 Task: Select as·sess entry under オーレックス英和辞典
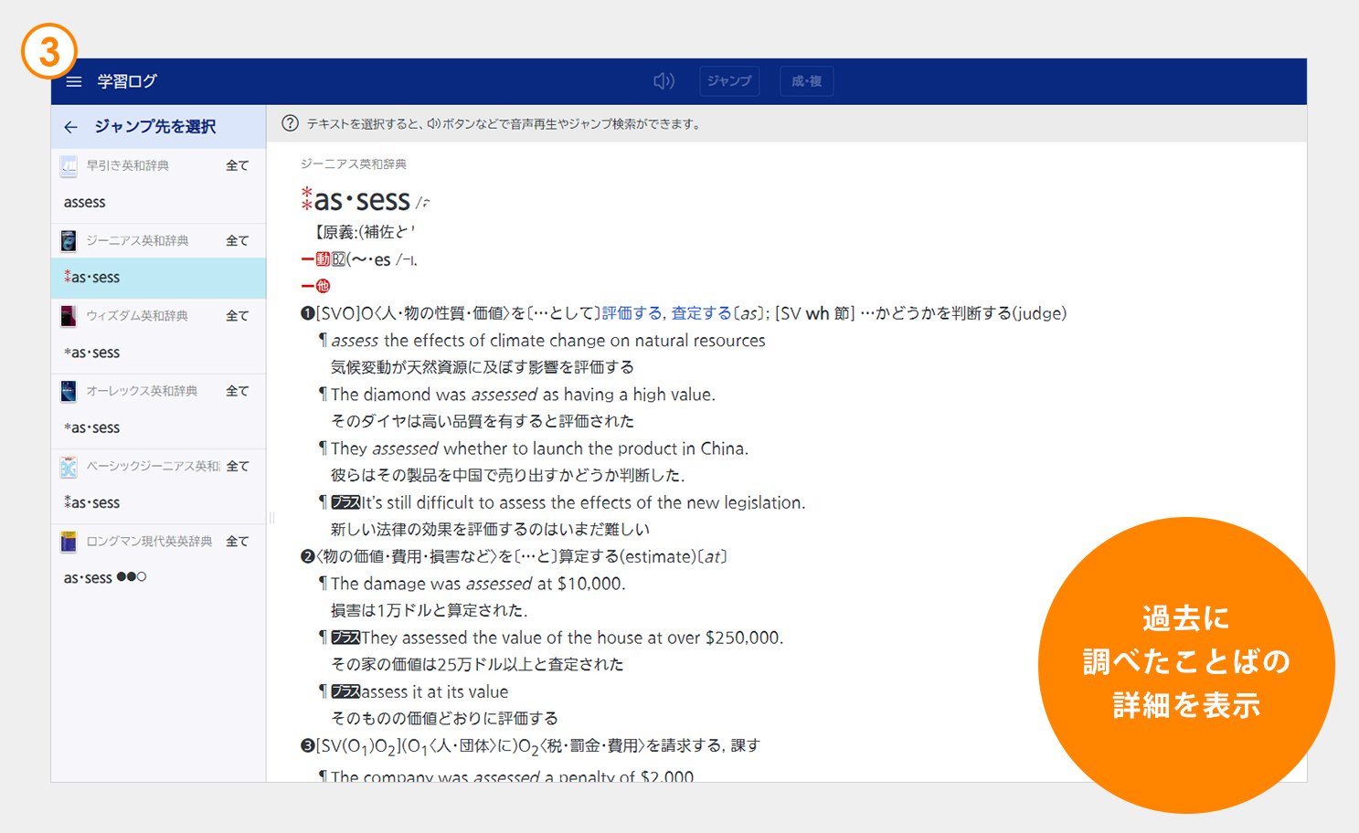(92, 427)
